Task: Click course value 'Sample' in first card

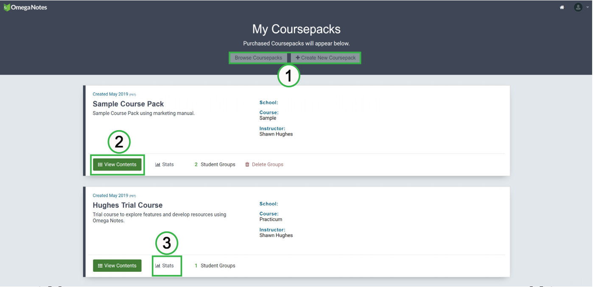Action: pos(268,118)
